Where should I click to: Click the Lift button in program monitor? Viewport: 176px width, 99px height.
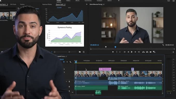click(x=143, y=52)
